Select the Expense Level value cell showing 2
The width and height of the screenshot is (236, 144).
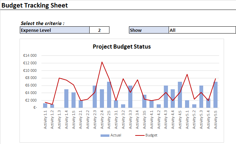(x=99, y=30)
